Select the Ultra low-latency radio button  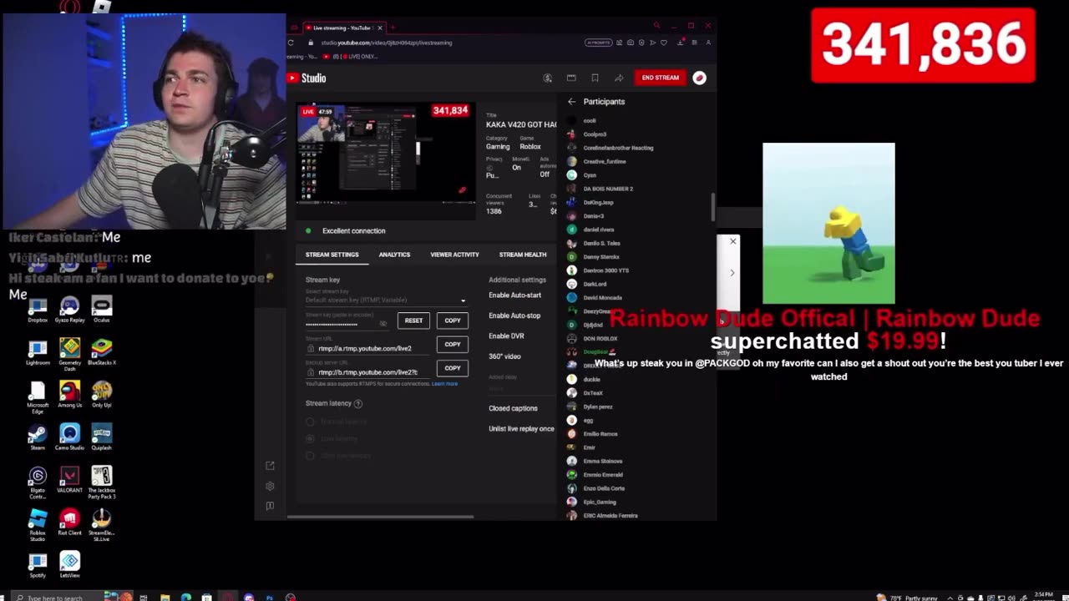coord(310,455)
